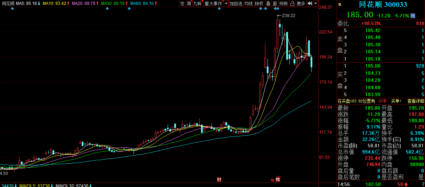Expand the last dropdown arrow in the toolbar
The height and width of the screenshot is (187, 425).
315,3
